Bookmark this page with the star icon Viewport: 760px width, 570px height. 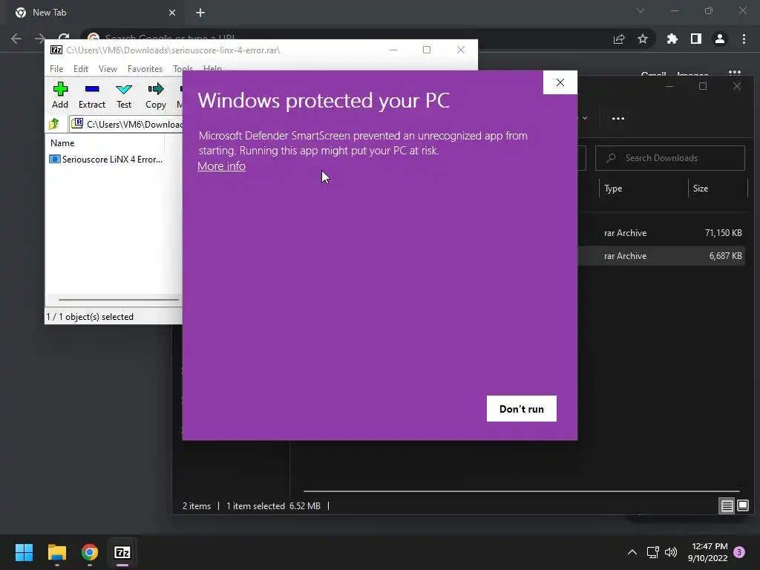pyautogui.click(x=643, y=39)
